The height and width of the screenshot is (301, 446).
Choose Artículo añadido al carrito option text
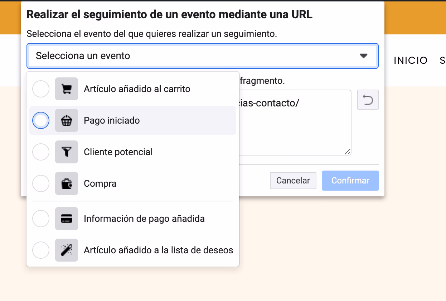click(x=137, y=89)
